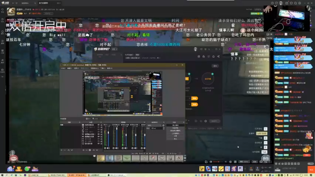This screenshot has width=315, height=177.
Task: Open video quality selector on player bar
Action: point(244,162)
